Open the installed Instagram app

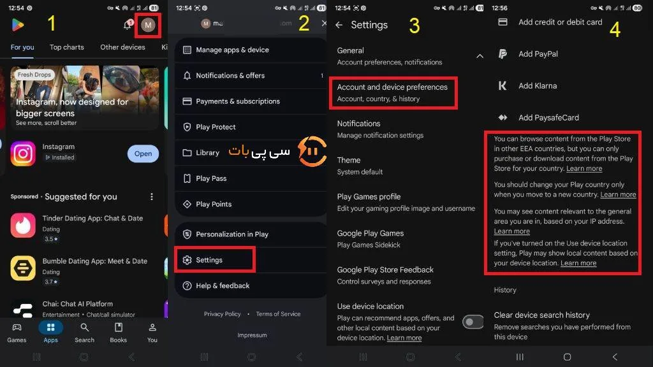tap(143, 154)
